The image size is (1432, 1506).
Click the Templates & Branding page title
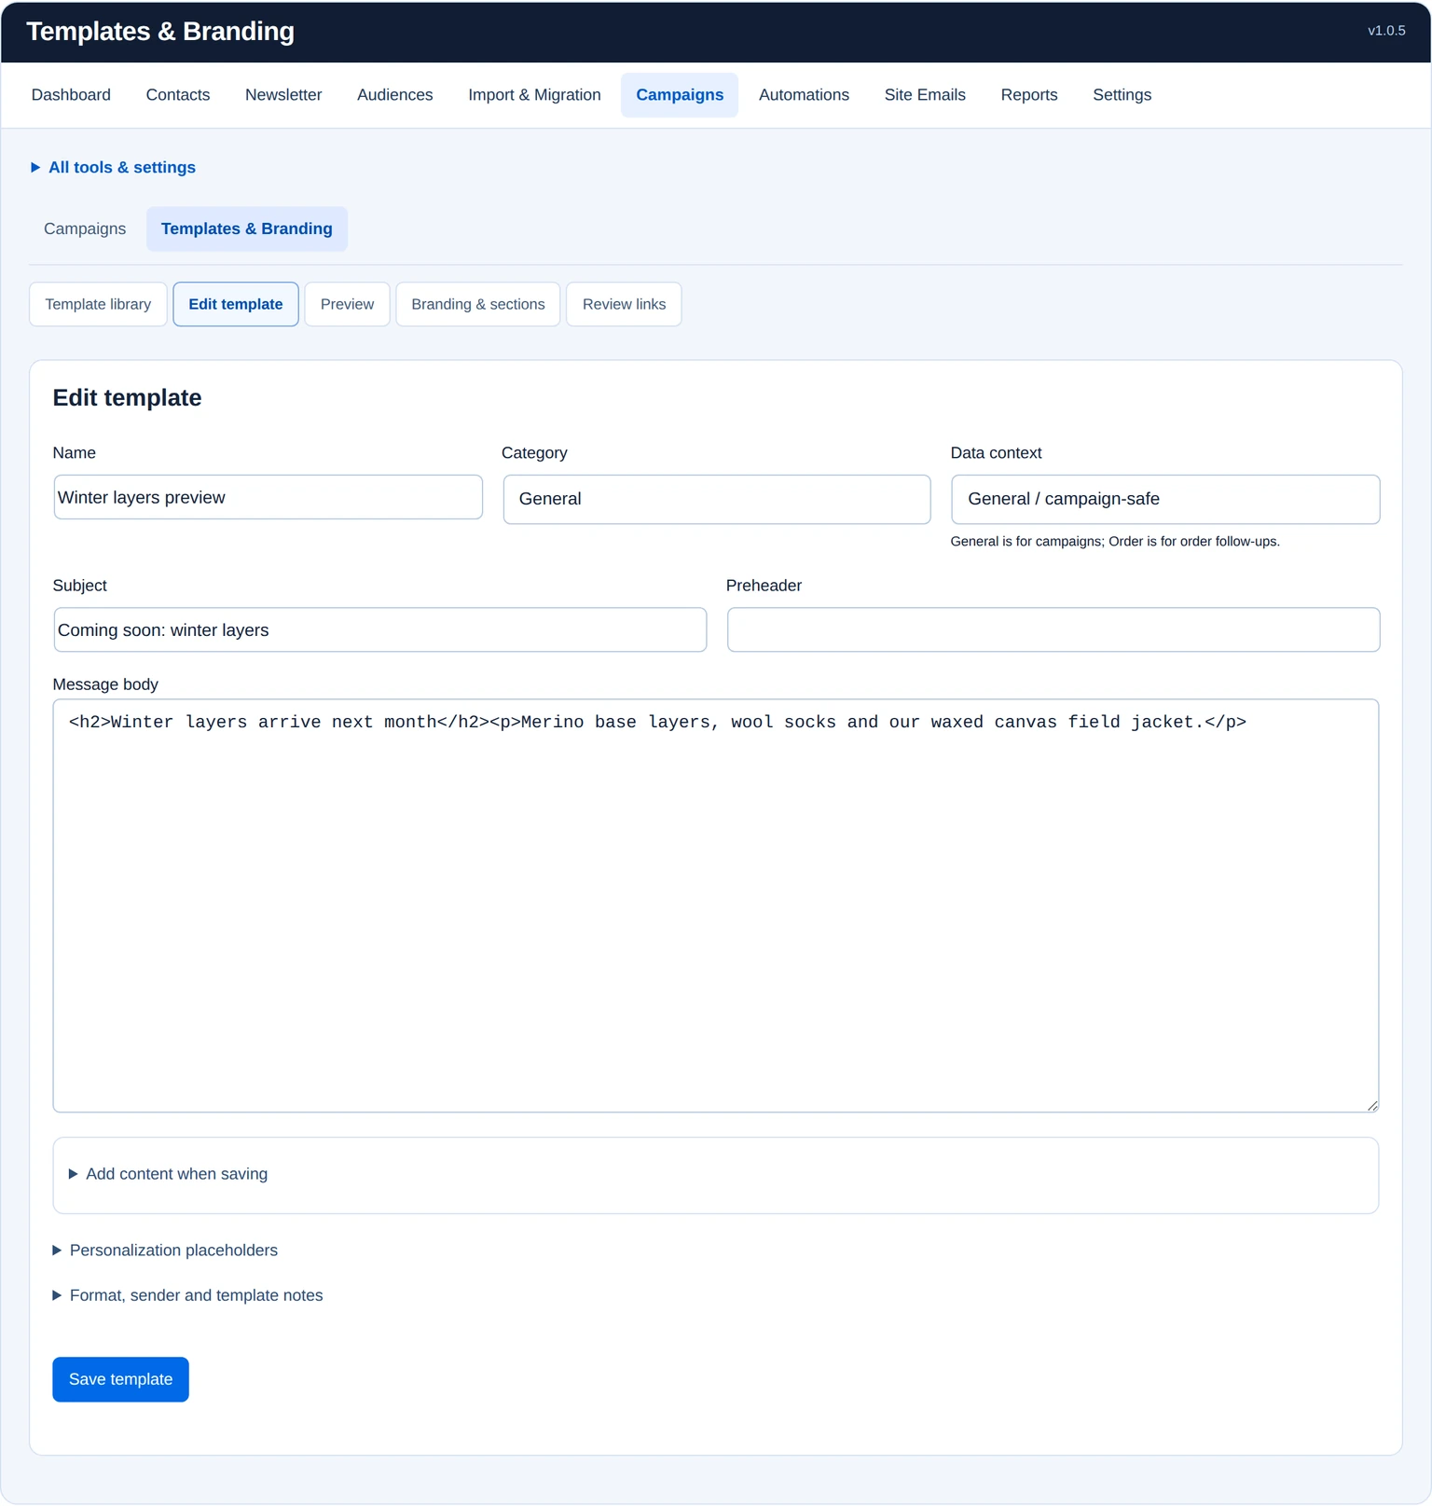tap(160, 32)
